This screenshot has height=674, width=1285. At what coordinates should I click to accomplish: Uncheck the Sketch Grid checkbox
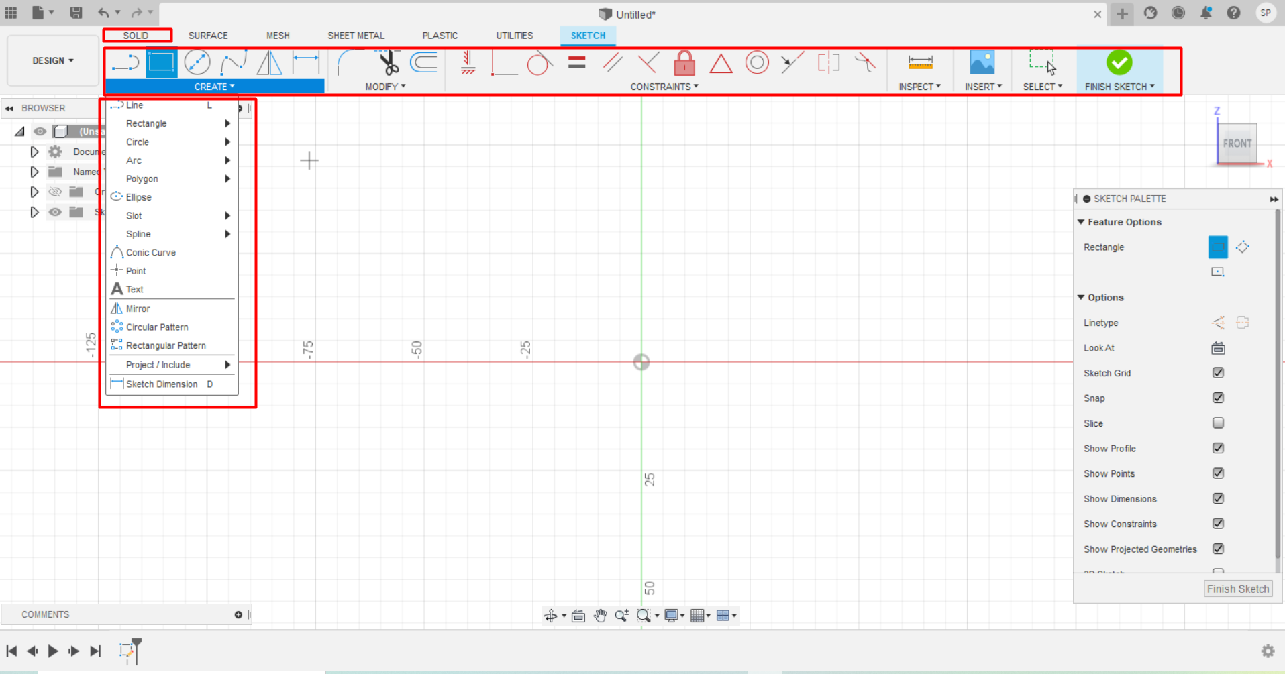coord(1218,373)
